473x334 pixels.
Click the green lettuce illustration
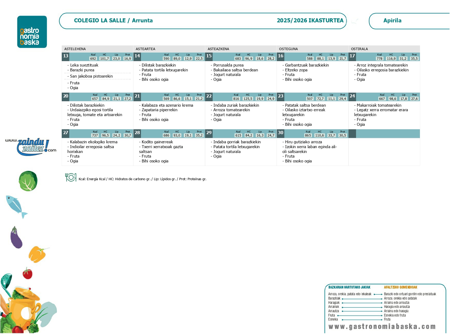tap(28, 181)
